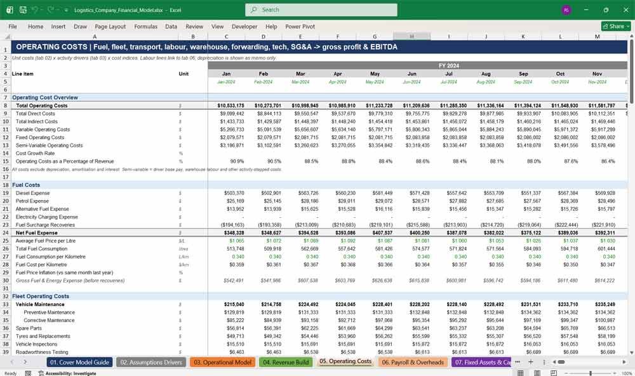635x376 pixels.
Task: Select the Vehicle Maintenance label cell
Action: (95, 304)
